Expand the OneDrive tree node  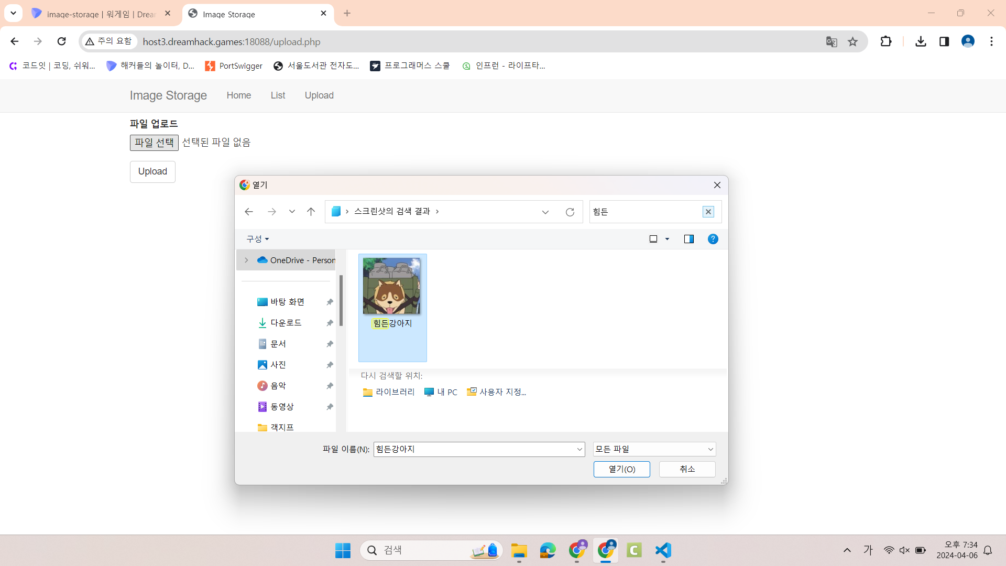click(246, 260)
